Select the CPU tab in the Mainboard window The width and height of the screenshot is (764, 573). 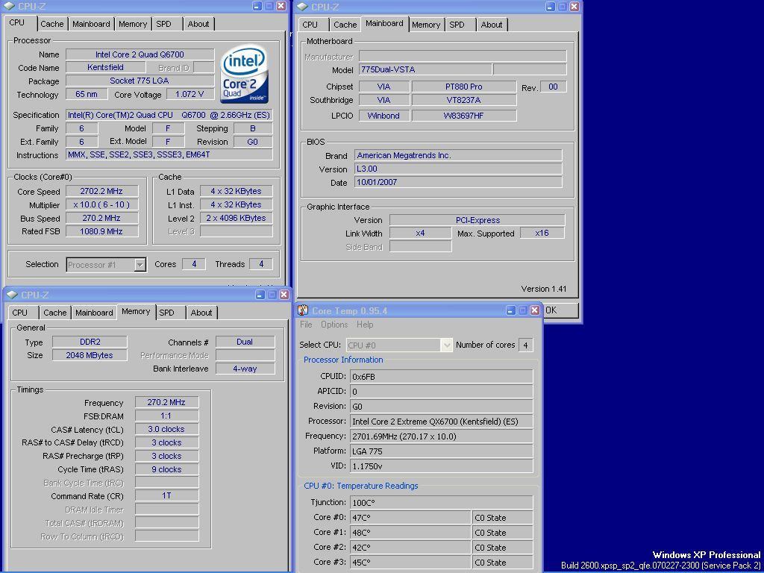(310, 25)
